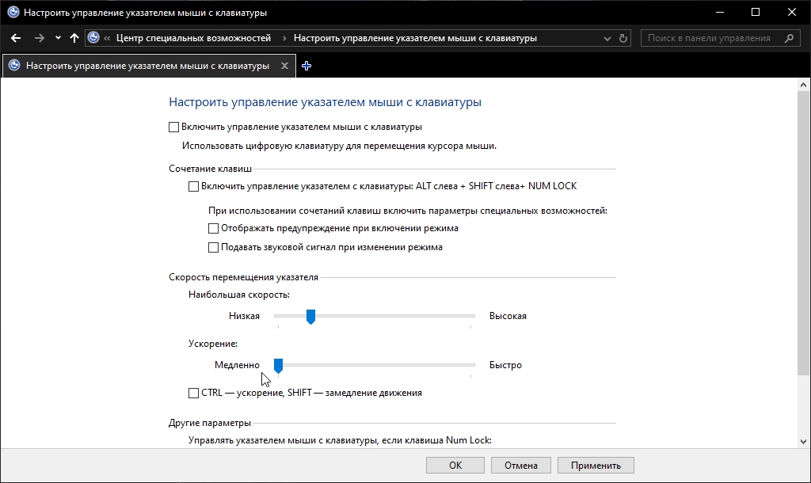Open the recent locations dropdown arrow
Image resolution: width=811 pixels, height=483 pixels.
coord(58,38)
